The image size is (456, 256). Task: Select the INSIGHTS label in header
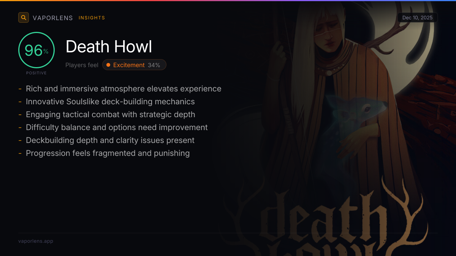coord(92,18)
